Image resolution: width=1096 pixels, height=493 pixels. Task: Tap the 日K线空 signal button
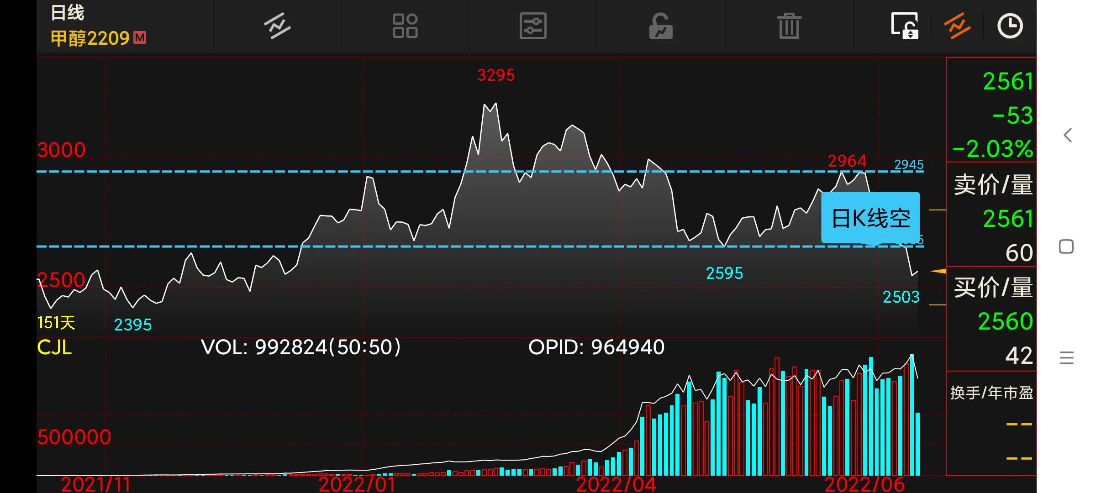[x=870, y=218]
